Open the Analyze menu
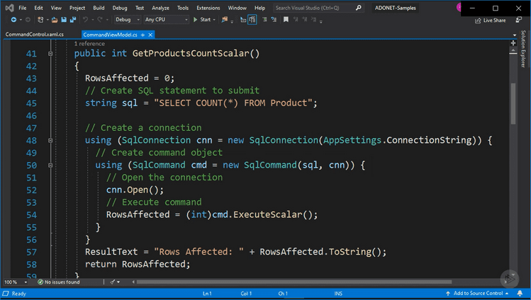 pos(160,8)
